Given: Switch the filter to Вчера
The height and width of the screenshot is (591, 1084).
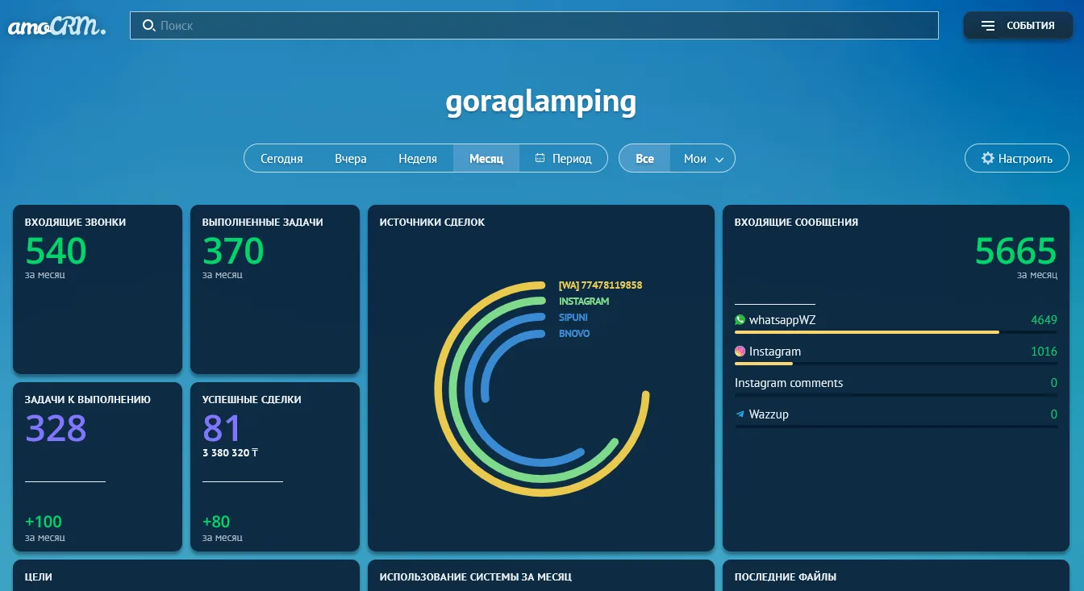Looking at the screenshot, I should (351, 159).
